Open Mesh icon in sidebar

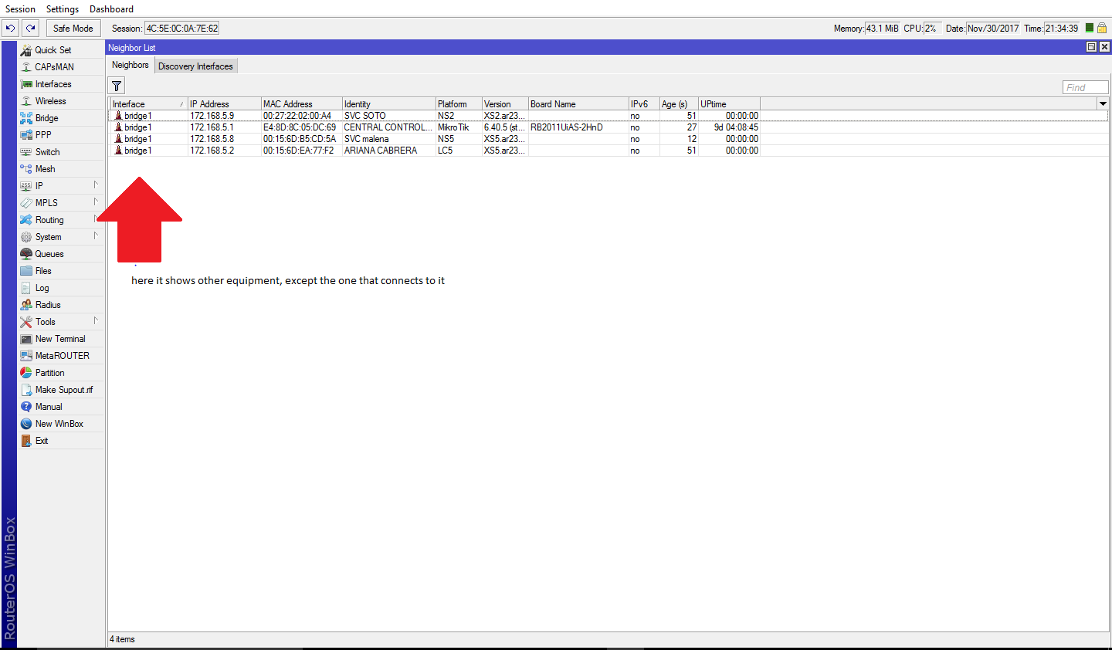(x=26, y=169)
